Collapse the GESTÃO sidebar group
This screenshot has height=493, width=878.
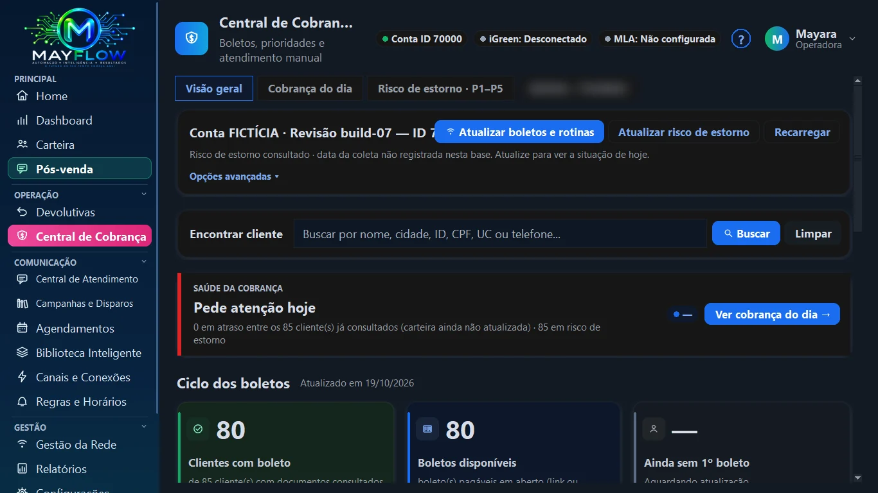point(144,427)
